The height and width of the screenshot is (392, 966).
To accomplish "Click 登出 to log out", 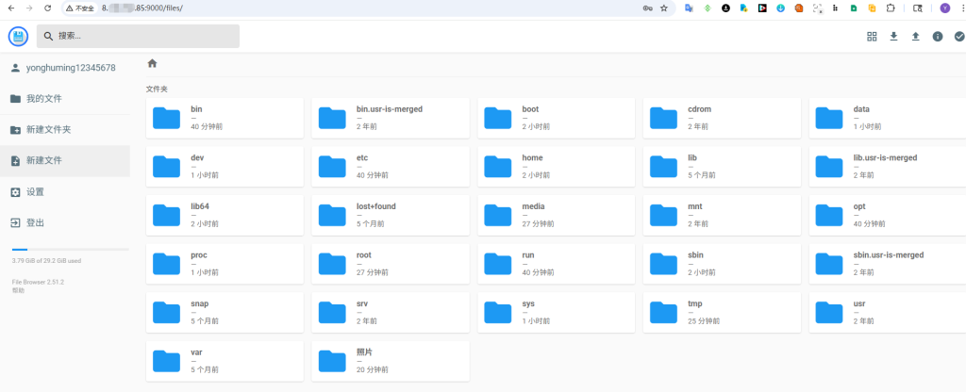I will (x=65, y=222).
